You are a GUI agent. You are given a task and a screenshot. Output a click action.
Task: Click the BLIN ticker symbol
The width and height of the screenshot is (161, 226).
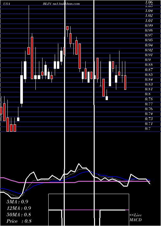tap(47, 4)
